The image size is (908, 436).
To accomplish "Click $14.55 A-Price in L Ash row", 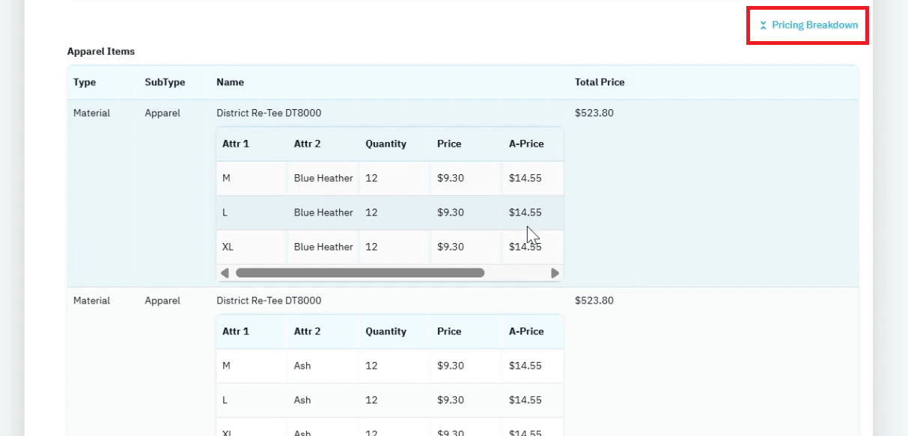I will tap(525, 400).
